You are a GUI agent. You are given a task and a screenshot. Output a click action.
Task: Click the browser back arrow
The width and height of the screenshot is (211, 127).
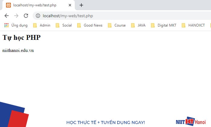7,16
